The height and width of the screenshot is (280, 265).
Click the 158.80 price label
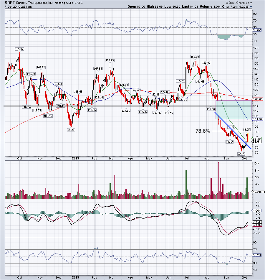click(x=195, y=57)
